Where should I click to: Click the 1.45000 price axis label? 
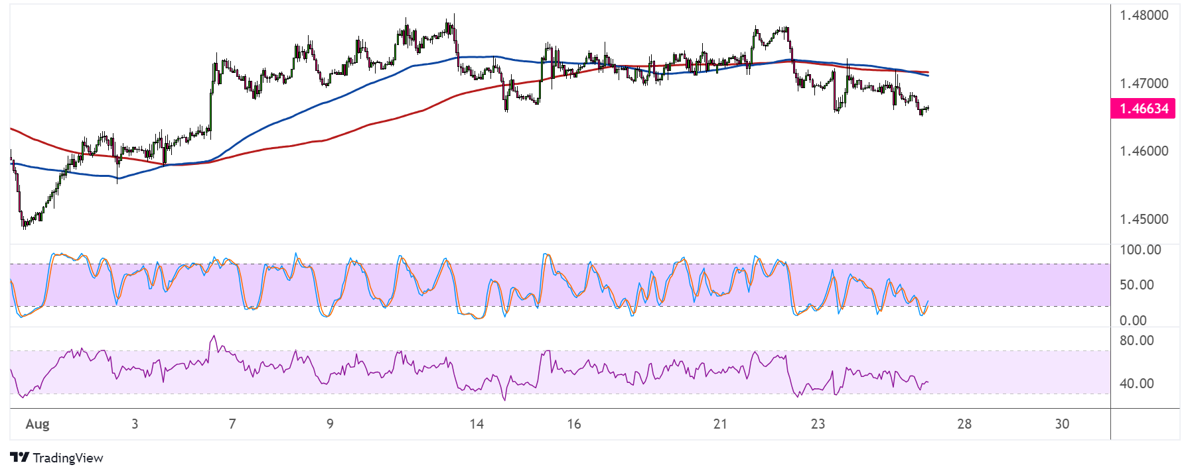pos(1144,219)
